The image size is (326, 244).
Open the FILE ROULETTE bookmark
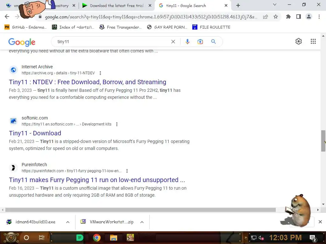click(211, 27)
